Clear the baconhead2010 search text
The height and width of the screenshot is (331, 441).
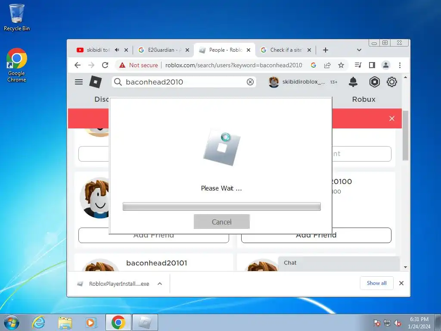[x=250, y=82]
